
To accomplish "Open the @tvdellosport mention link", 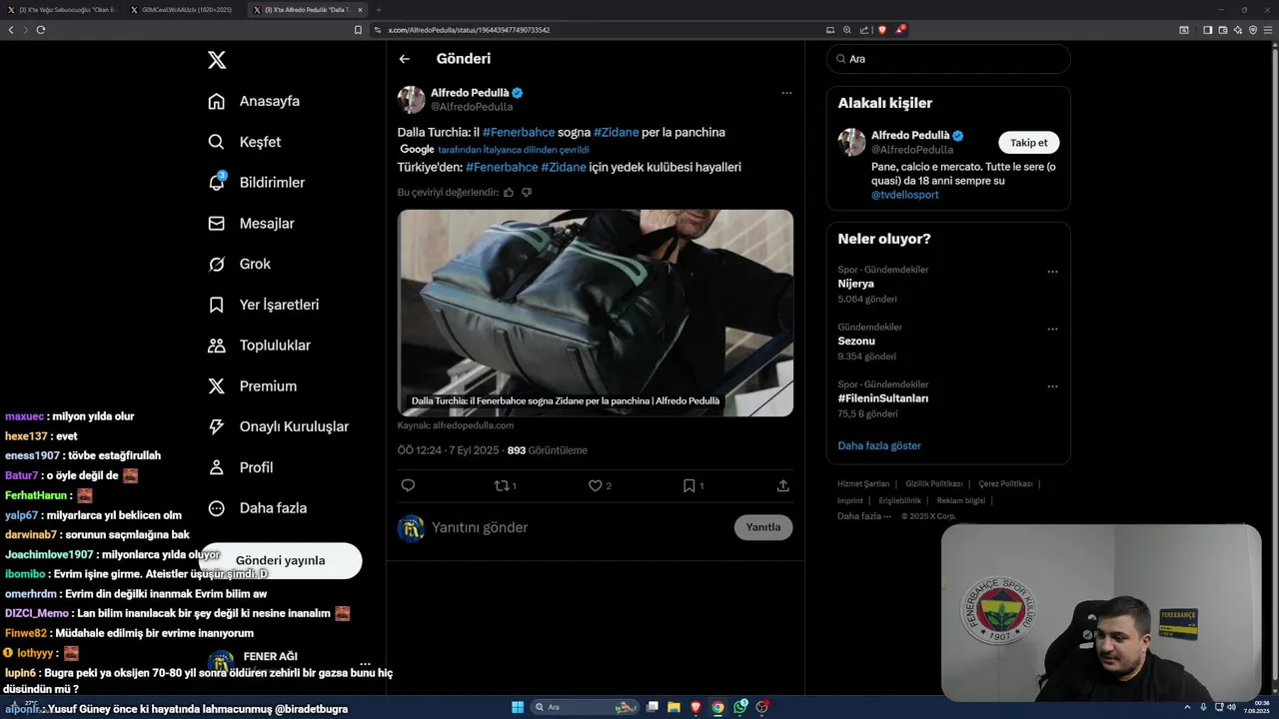I will click(x=905, y=195).
